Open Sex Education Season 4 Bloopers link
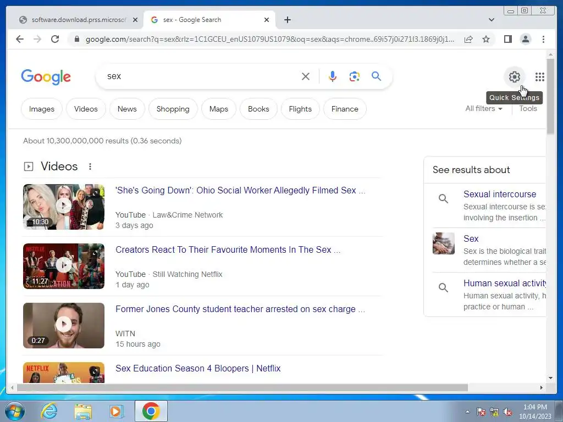The height and width of the screenshot is (422, 563). (198, 368)
